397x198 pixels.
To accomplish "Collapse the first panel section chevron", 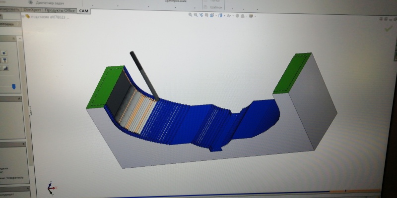I will 13,39.
